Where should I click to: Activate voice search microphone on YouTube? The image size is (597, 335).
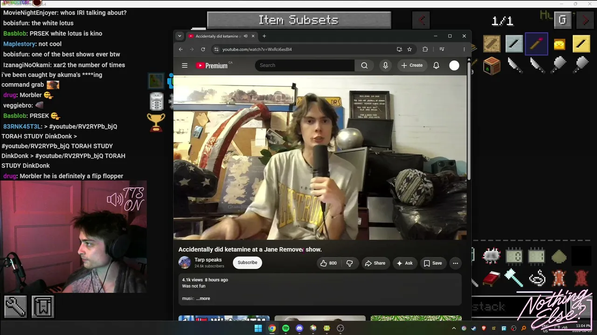385,66
